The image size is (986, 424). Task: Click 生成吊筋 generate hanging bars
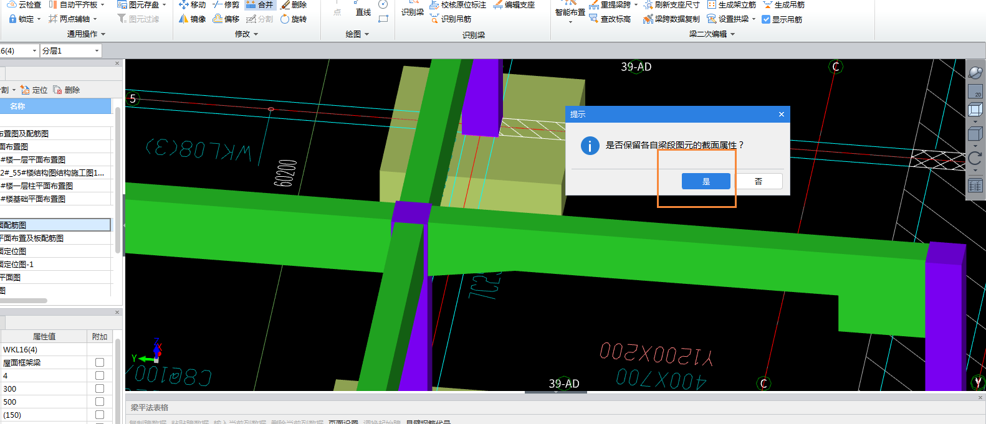click(784, 4)
